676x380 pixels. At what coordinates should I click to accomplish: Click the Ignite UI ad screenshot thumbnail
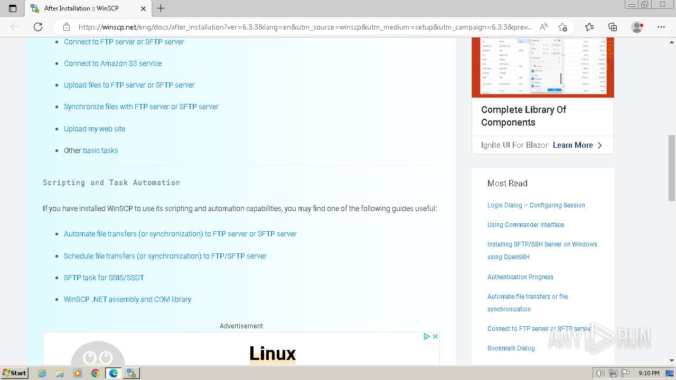click(x=543, y=67)
